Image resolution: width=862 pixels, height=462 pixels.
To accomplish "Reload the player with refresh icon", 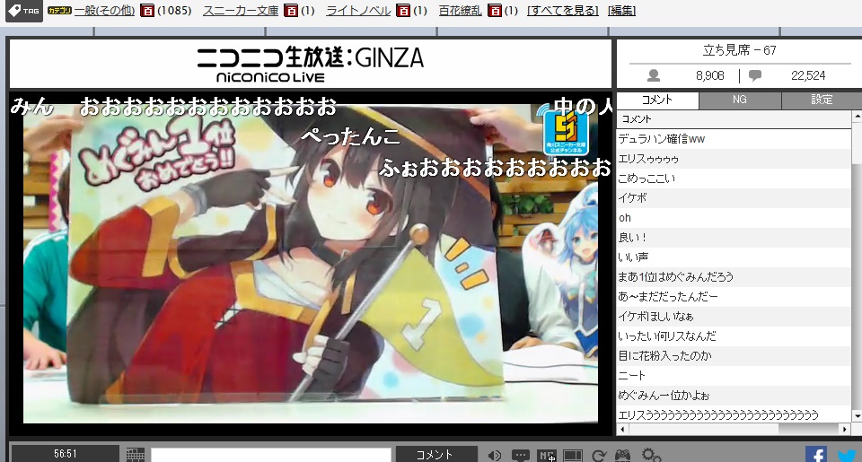I will click(599, 456).
